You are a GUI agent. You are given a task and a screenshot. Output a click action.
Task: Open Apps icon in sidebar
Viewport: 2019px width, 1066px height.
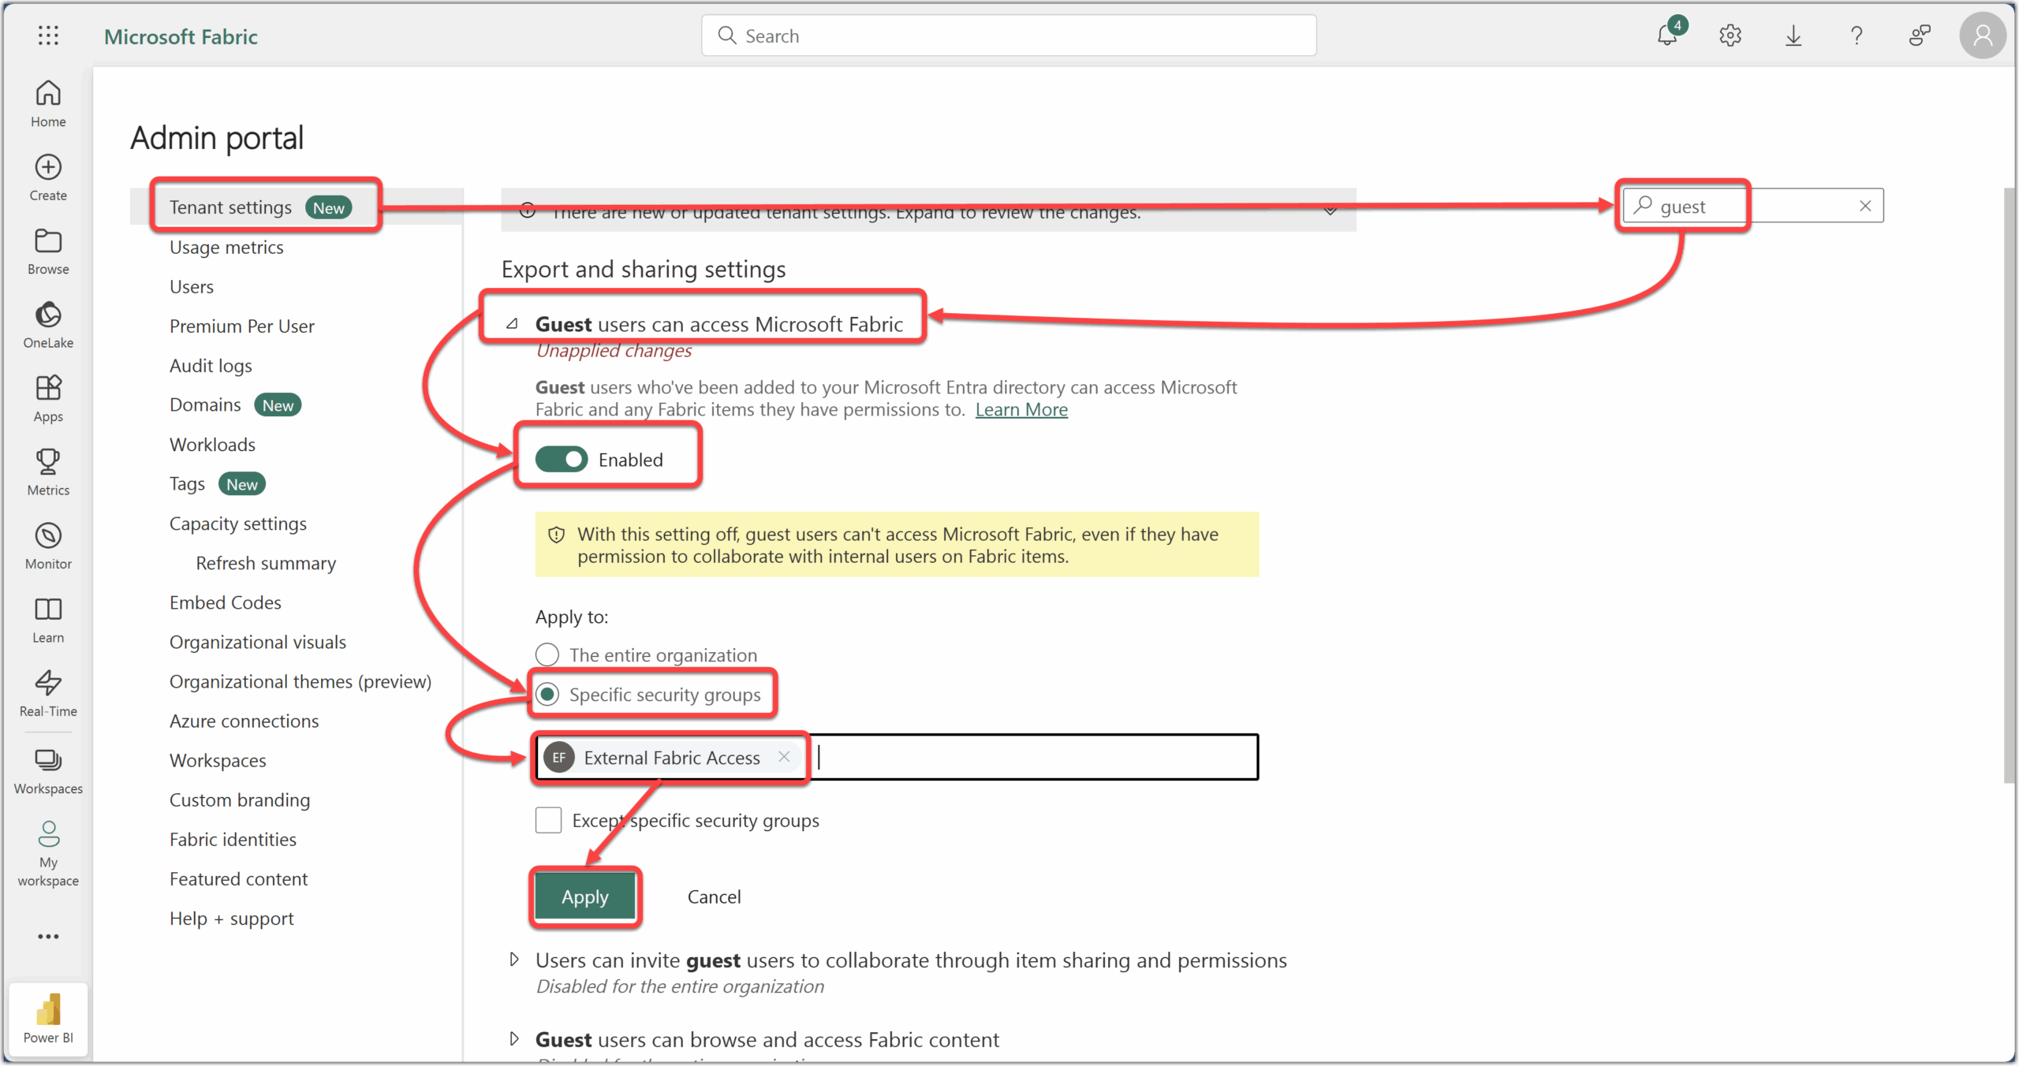48,399
